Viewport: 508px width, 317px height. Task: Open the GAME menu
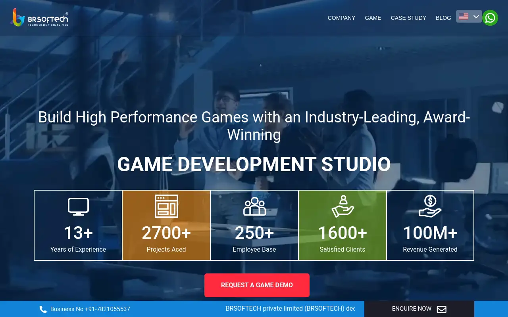click(373, 18)
